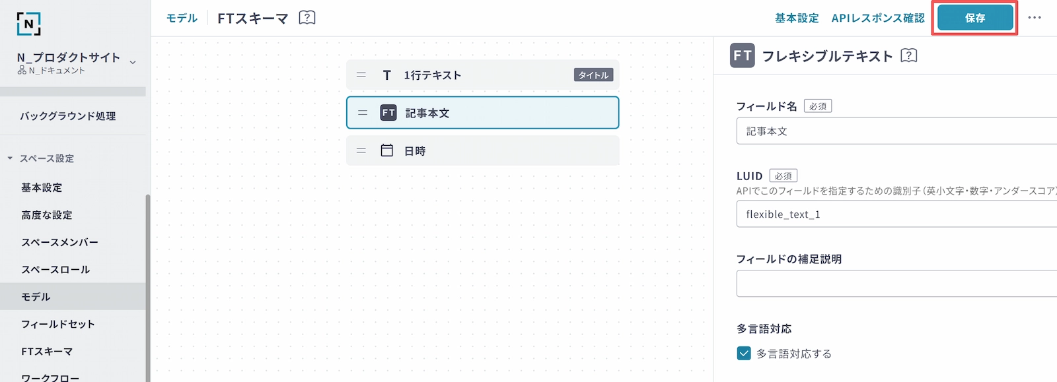This screenshot has height=382, width=1057.
Task: Click drag handle of 記事本文 field
Action: (x=363, y=113)
